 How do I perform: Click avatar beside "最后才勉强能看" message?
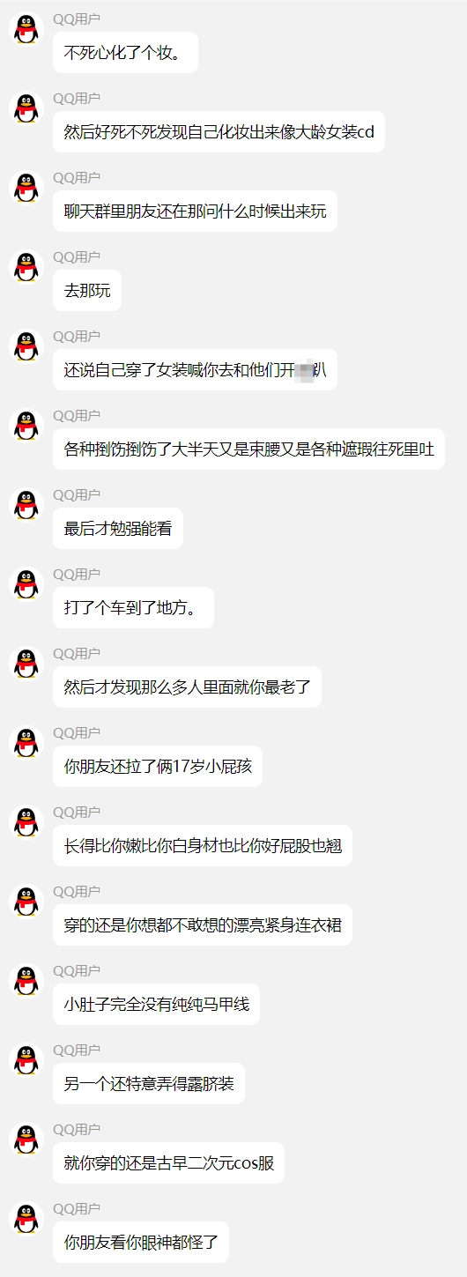[26, 506]
